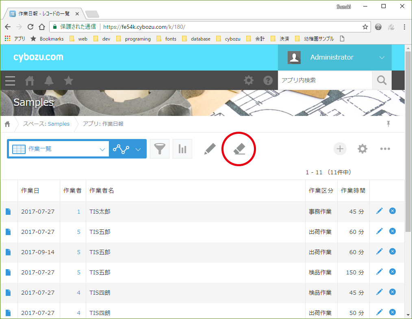Select the 作業日報 - レコードの一覧 browser tab
This screenshot has width=412, height=319.
coord(44,14)
